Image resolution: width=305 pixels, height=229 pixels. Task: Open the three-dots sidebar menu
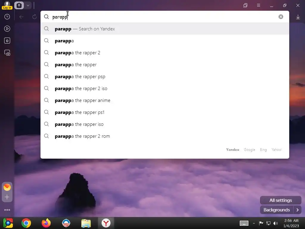click(x=7, y=210)
